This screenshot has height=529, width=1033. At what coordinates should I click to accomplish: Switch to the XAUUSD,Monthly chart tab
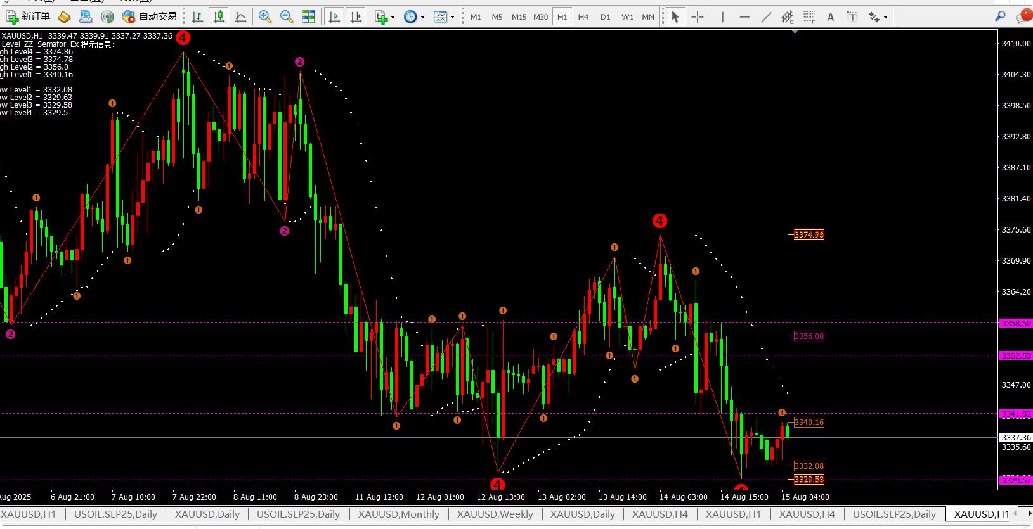(398, 514)
